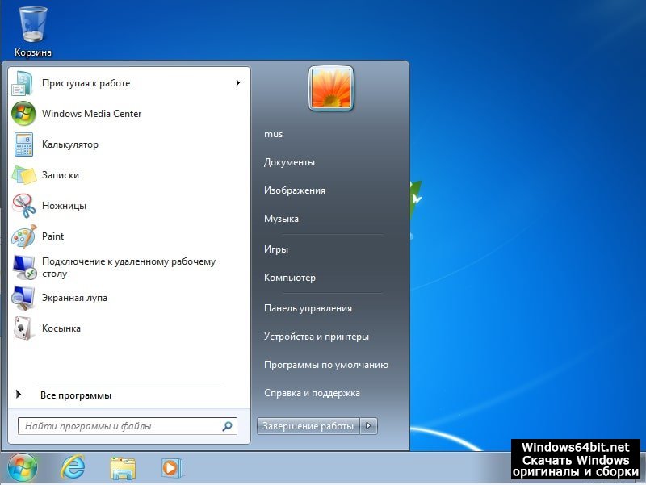Viewport: 646px width, 485px height.
Task: Open Справка и поддержка link
Action: click(x=312, y=393)
